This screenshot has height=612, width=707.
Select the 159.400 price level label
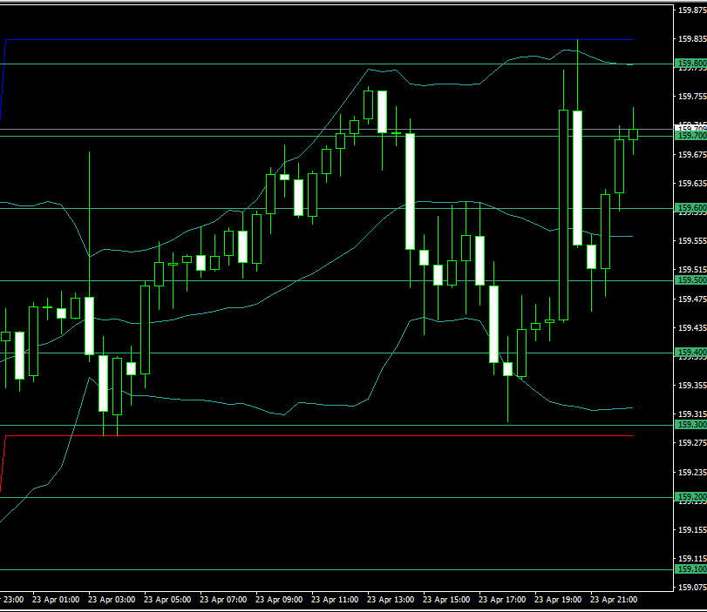click(691, 353)
